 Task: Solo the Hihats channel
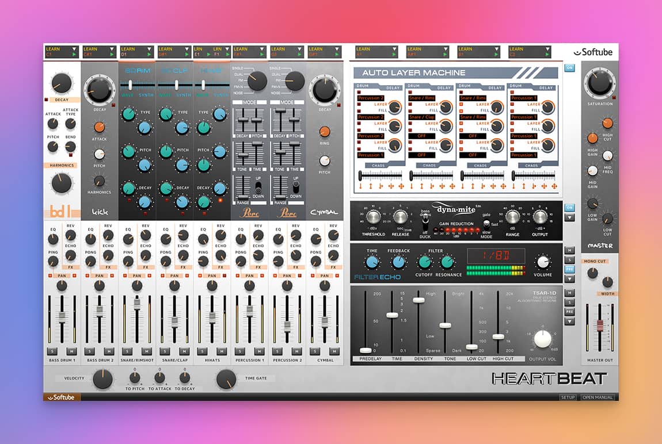pos(203,351)
